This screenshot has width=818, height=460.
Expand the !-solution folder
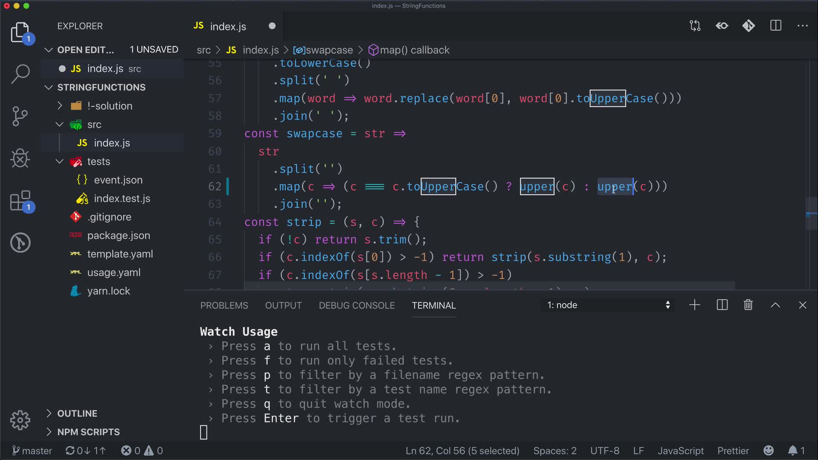coord(60,106)
